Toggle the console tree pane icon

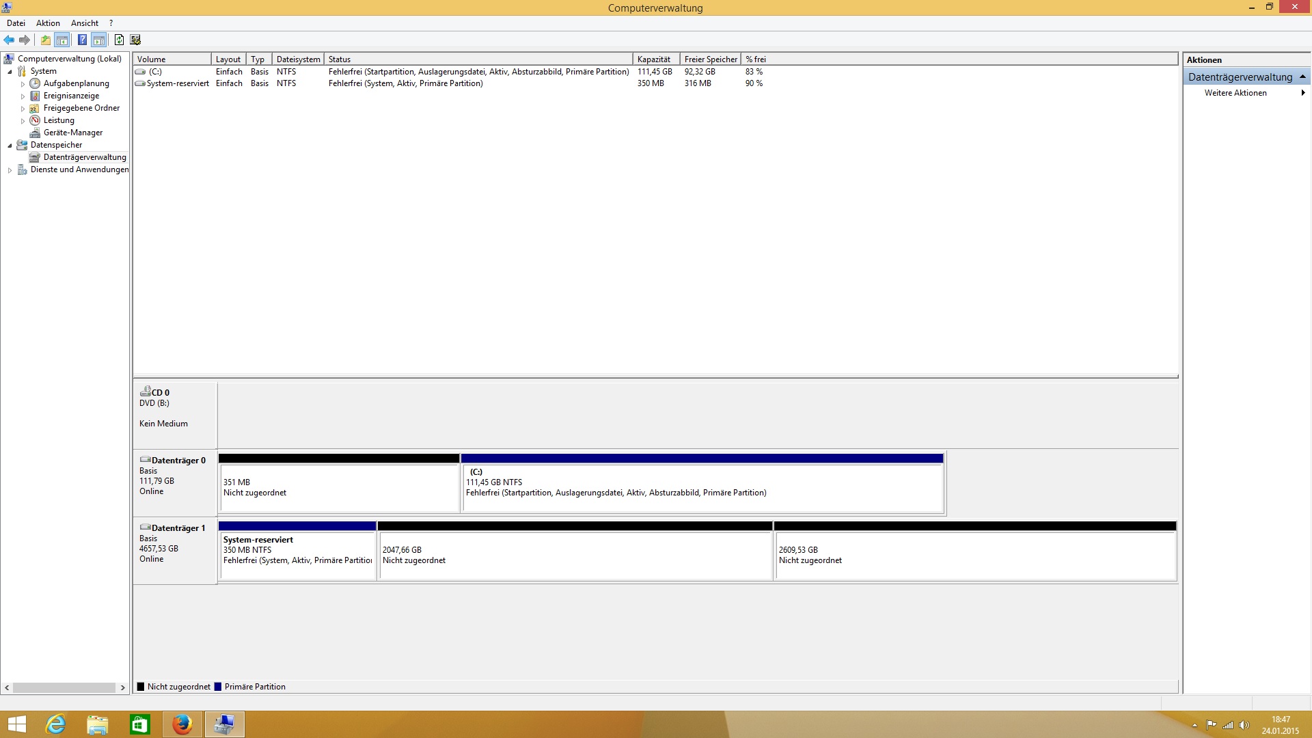point(62,40)
